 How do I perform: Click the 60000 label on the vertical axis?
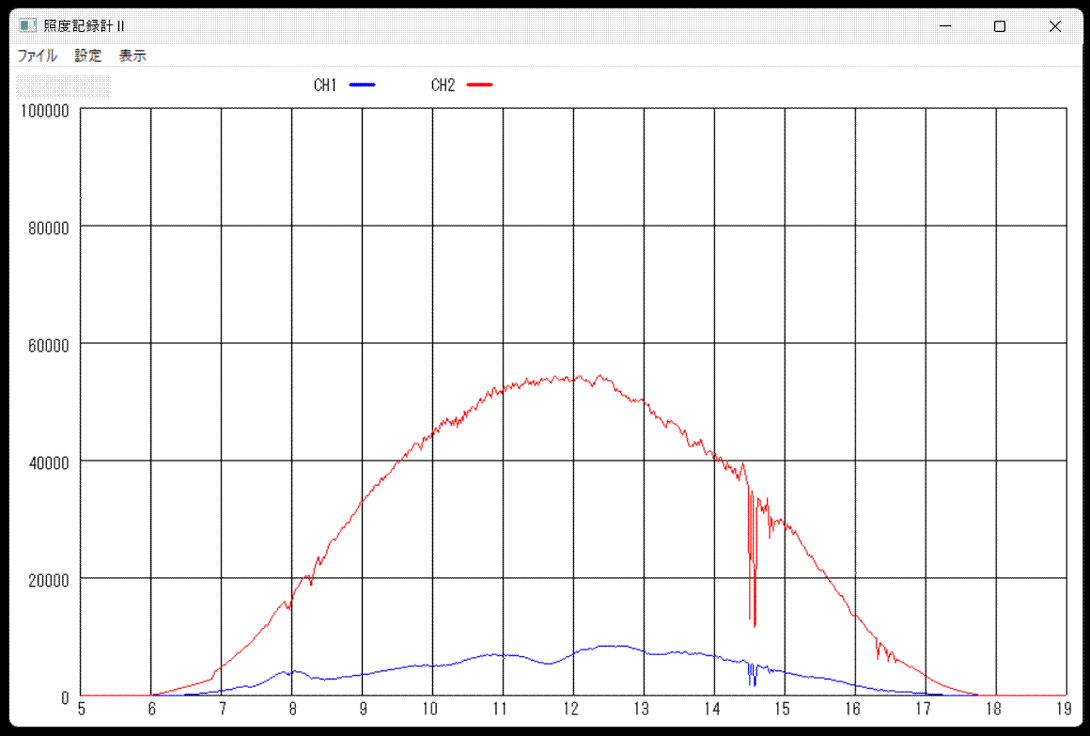[49, 345]
